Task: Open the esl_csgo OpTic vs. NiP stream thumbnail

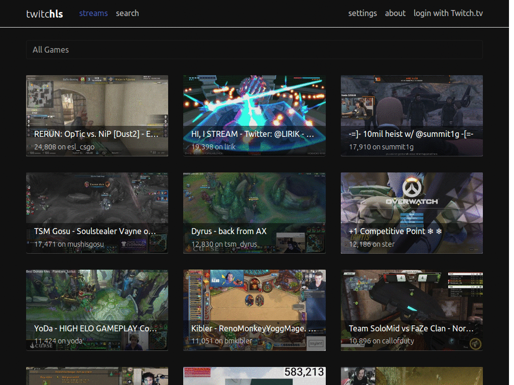Action: click(97, 116)
